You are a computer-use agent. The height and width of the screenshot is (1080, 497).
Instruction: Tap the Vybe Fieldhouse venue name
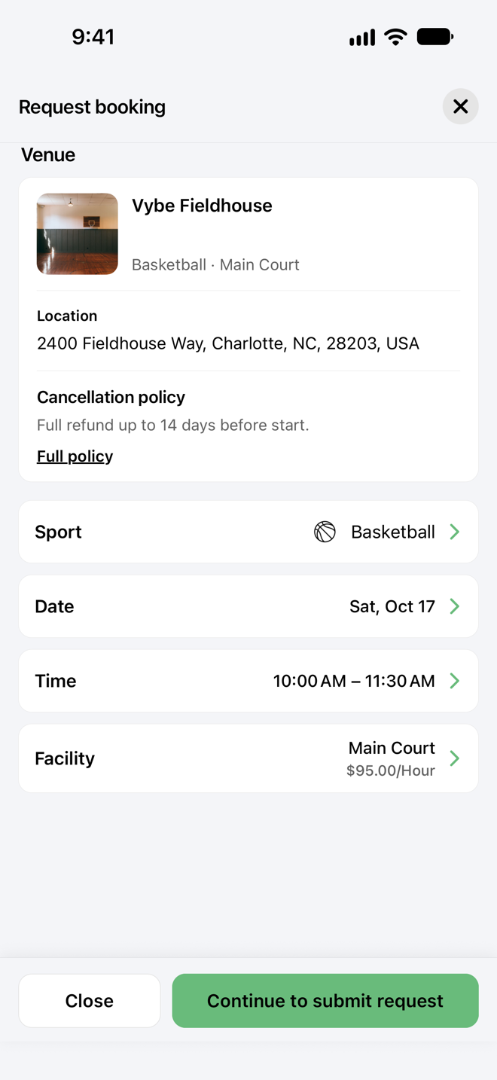tap(202, 206)
